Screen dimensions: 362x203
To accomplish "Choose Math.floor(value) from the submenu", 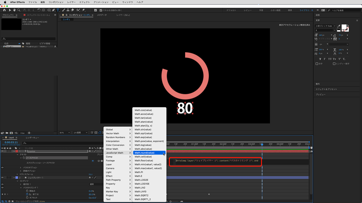I will click(x=143, y=160).
